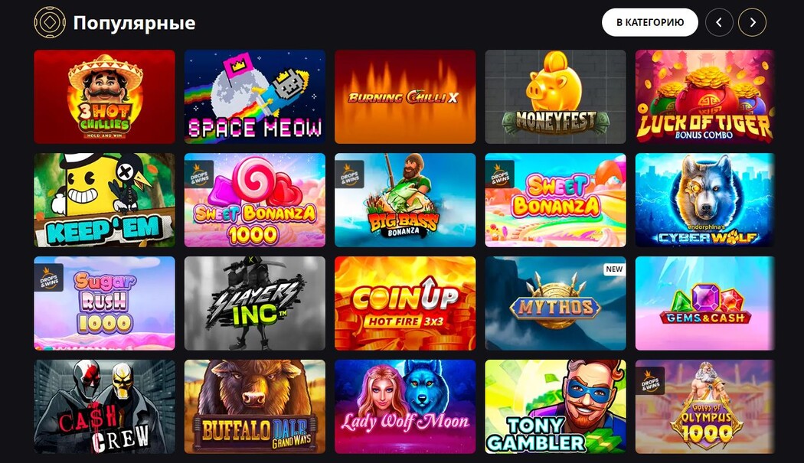
Task: Open the Популярные section heading
Action: point(134,23)
